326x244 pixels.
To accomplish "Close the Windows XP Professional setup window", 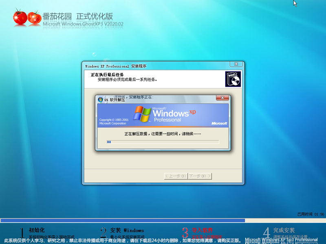I will 236,64.
